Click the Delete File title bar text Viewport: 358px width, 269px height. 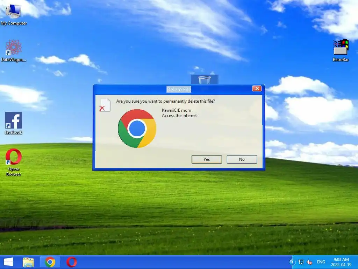pyautogui.click(x=179, y=90)
